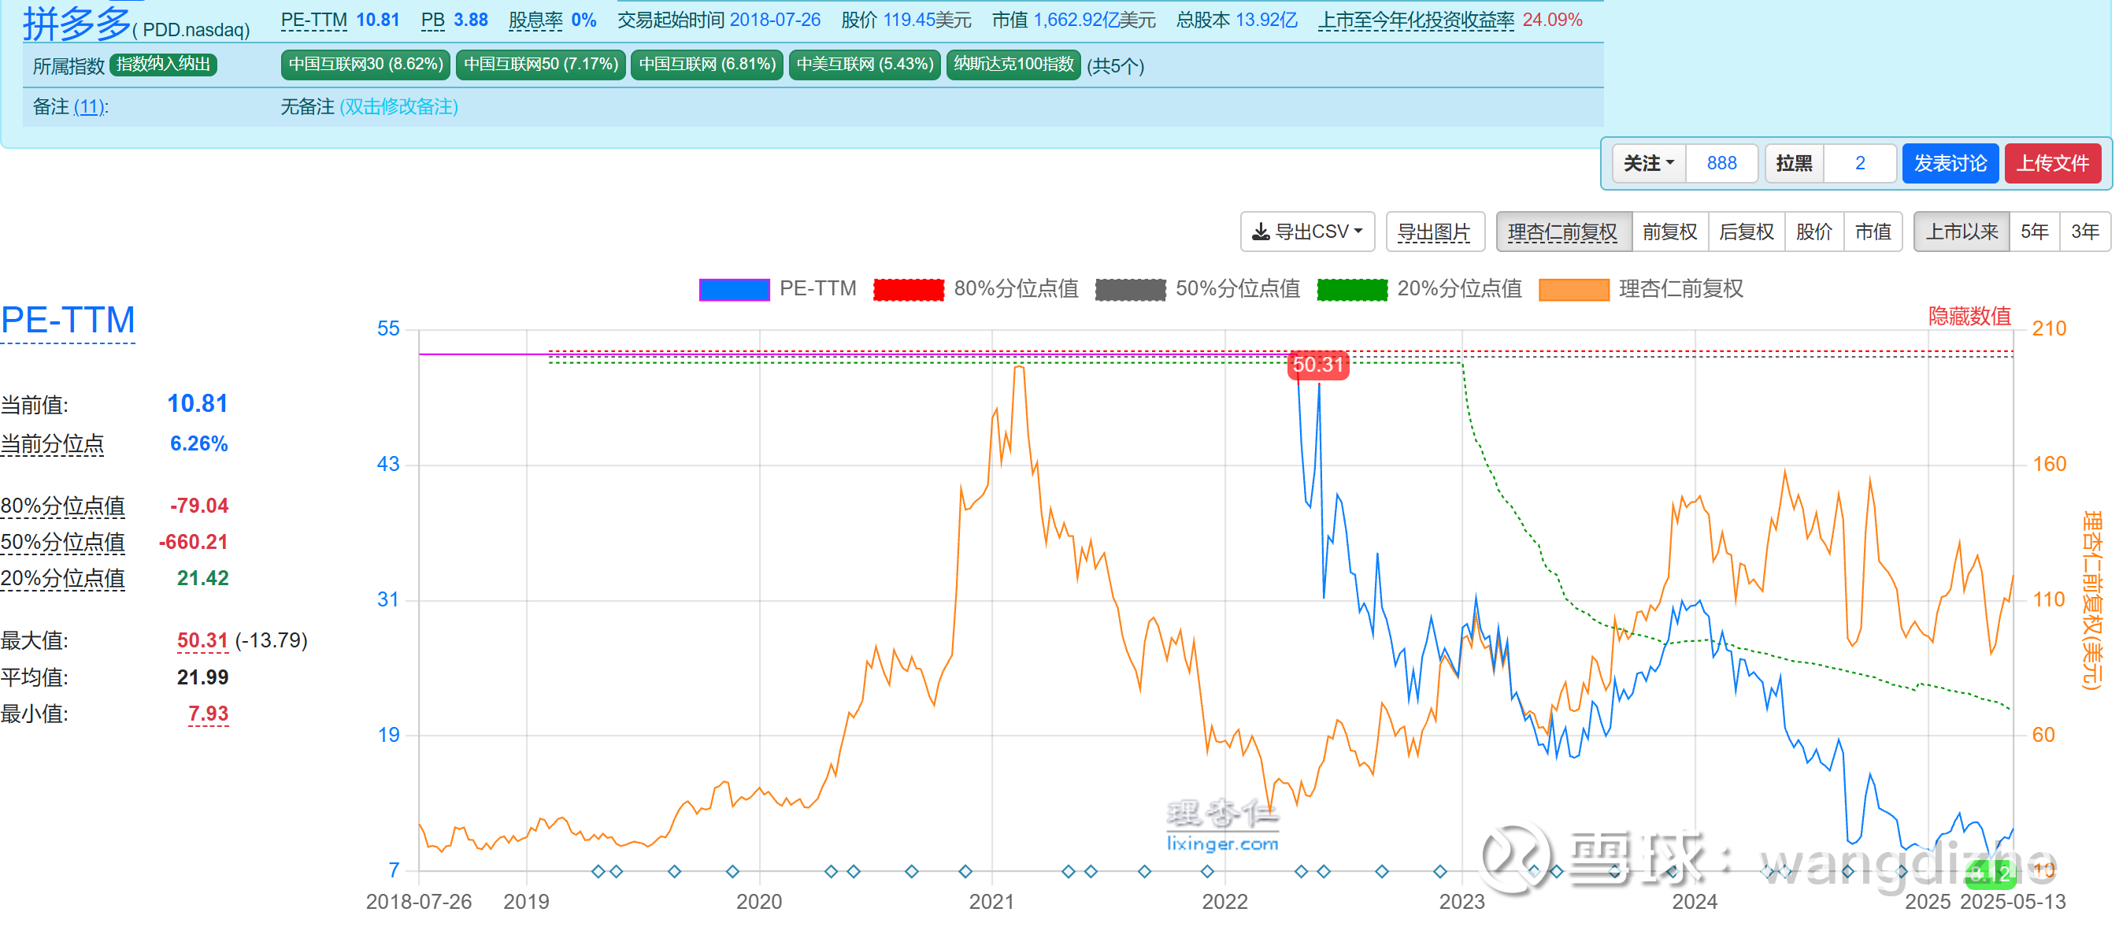Click the 发表讨论 button
The width and height of the screenshot is (2119, 927).
[x=1950, y=163]
